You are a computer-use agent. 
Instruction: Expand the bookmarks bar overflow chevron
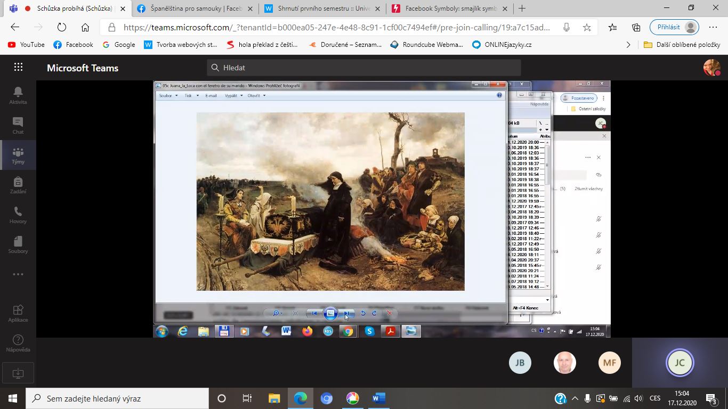point(628,45)
